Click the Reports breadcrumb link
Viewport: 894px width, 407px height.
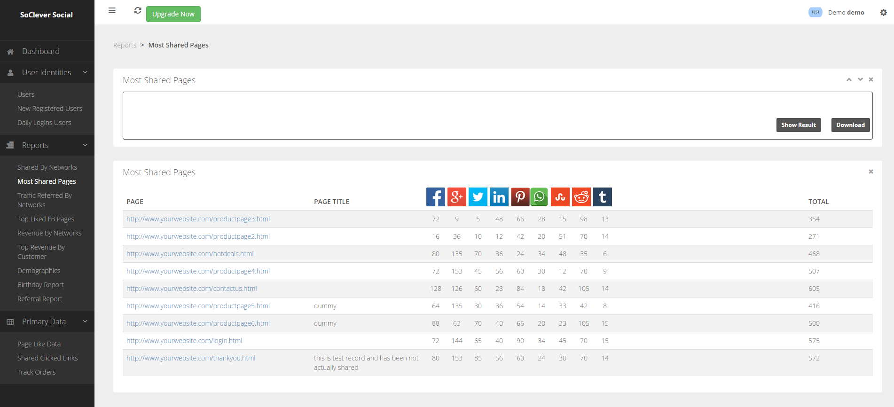point(125,45)
